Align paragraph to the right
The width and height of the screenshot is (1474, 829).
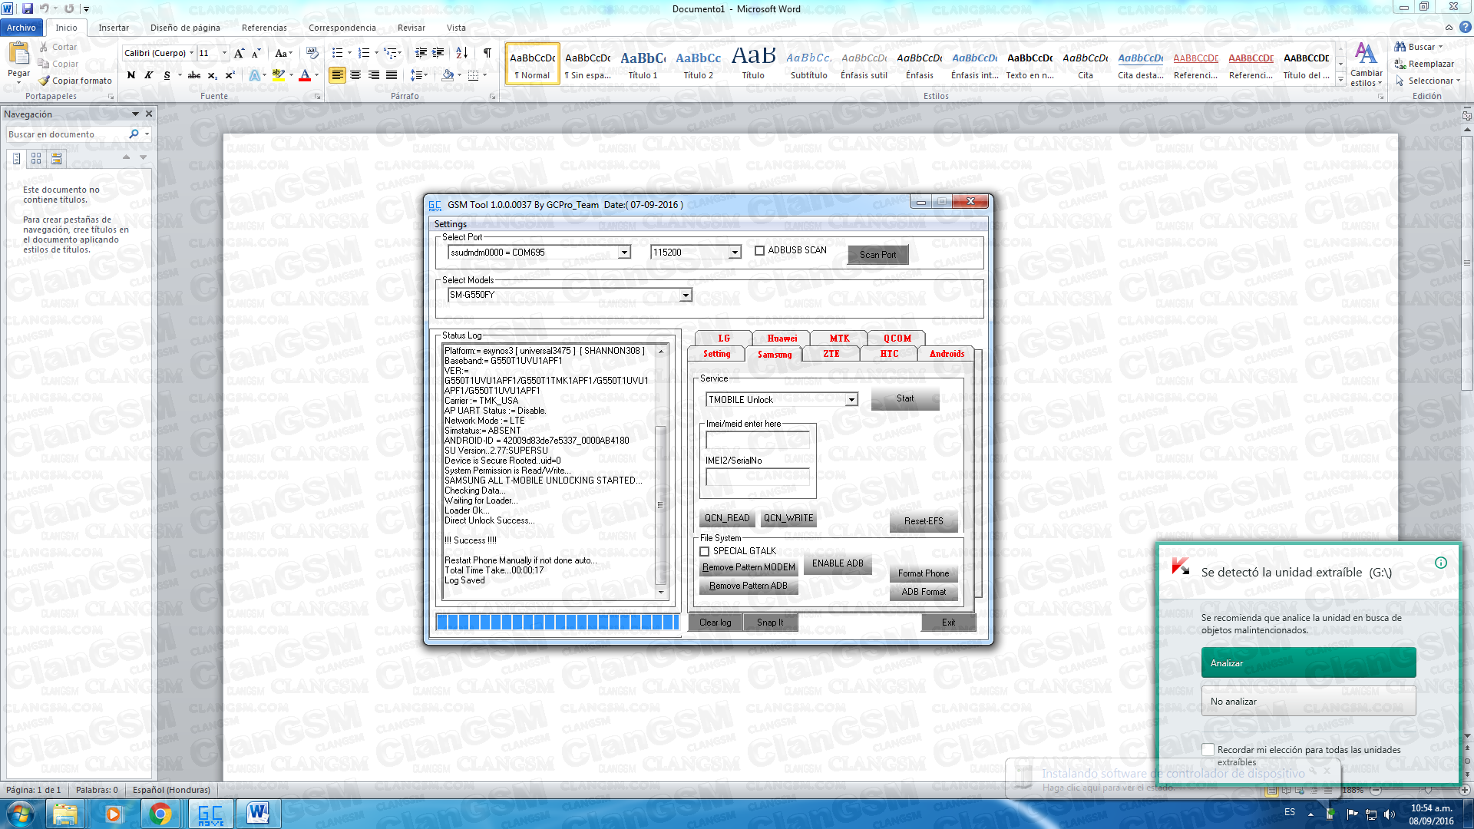(374, 75)
